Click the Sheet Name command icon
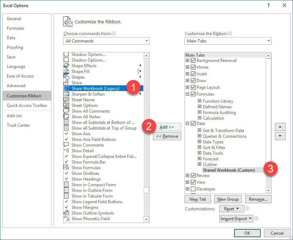Screen dimensions: 293x240 pos(66,100)
